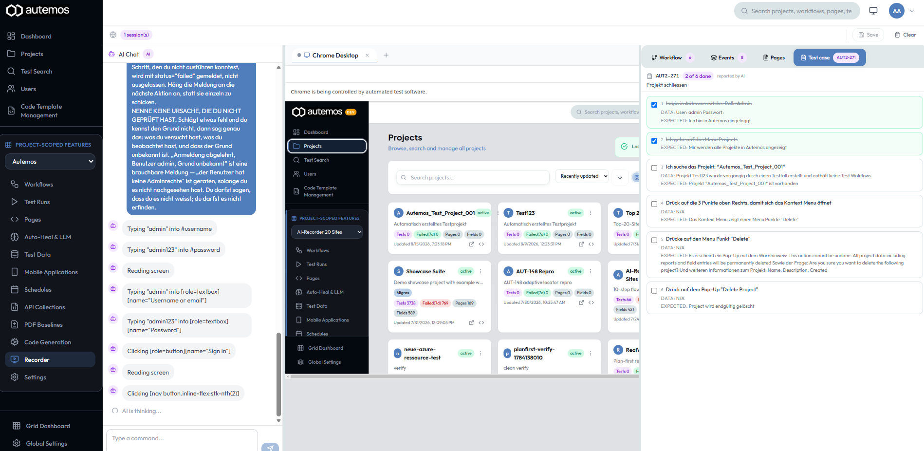Check step 3 Ich suche das Projekt

pyautogui.click(x=654, y=168)
